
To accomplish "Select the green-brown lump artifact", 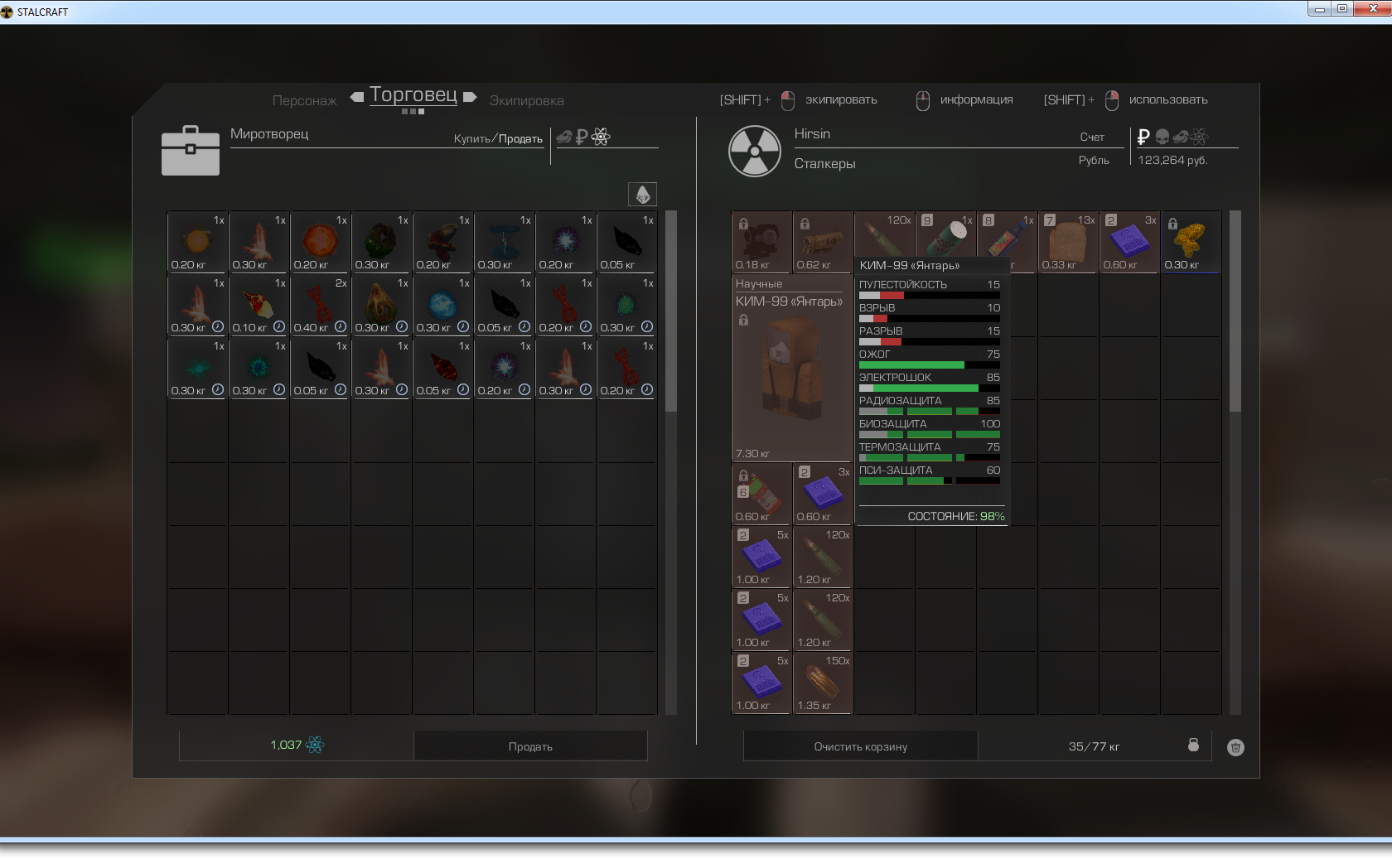I will coord(381,242).
